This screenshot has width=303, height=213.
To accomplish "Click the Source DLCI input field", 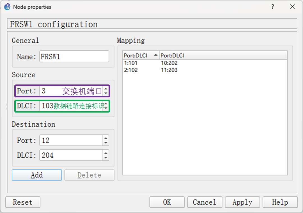I will click(x=47, y=106).
